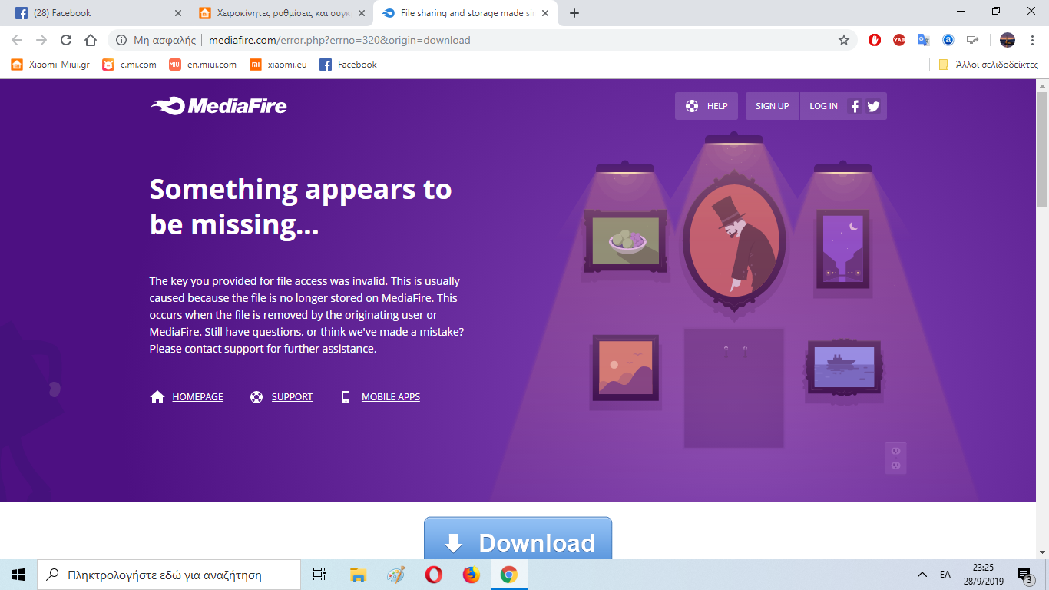Click the blue letter 'a' extension icon
The width and height of the screenshot is (1049, 590).
pyautogui.click(x=948, y=40)
